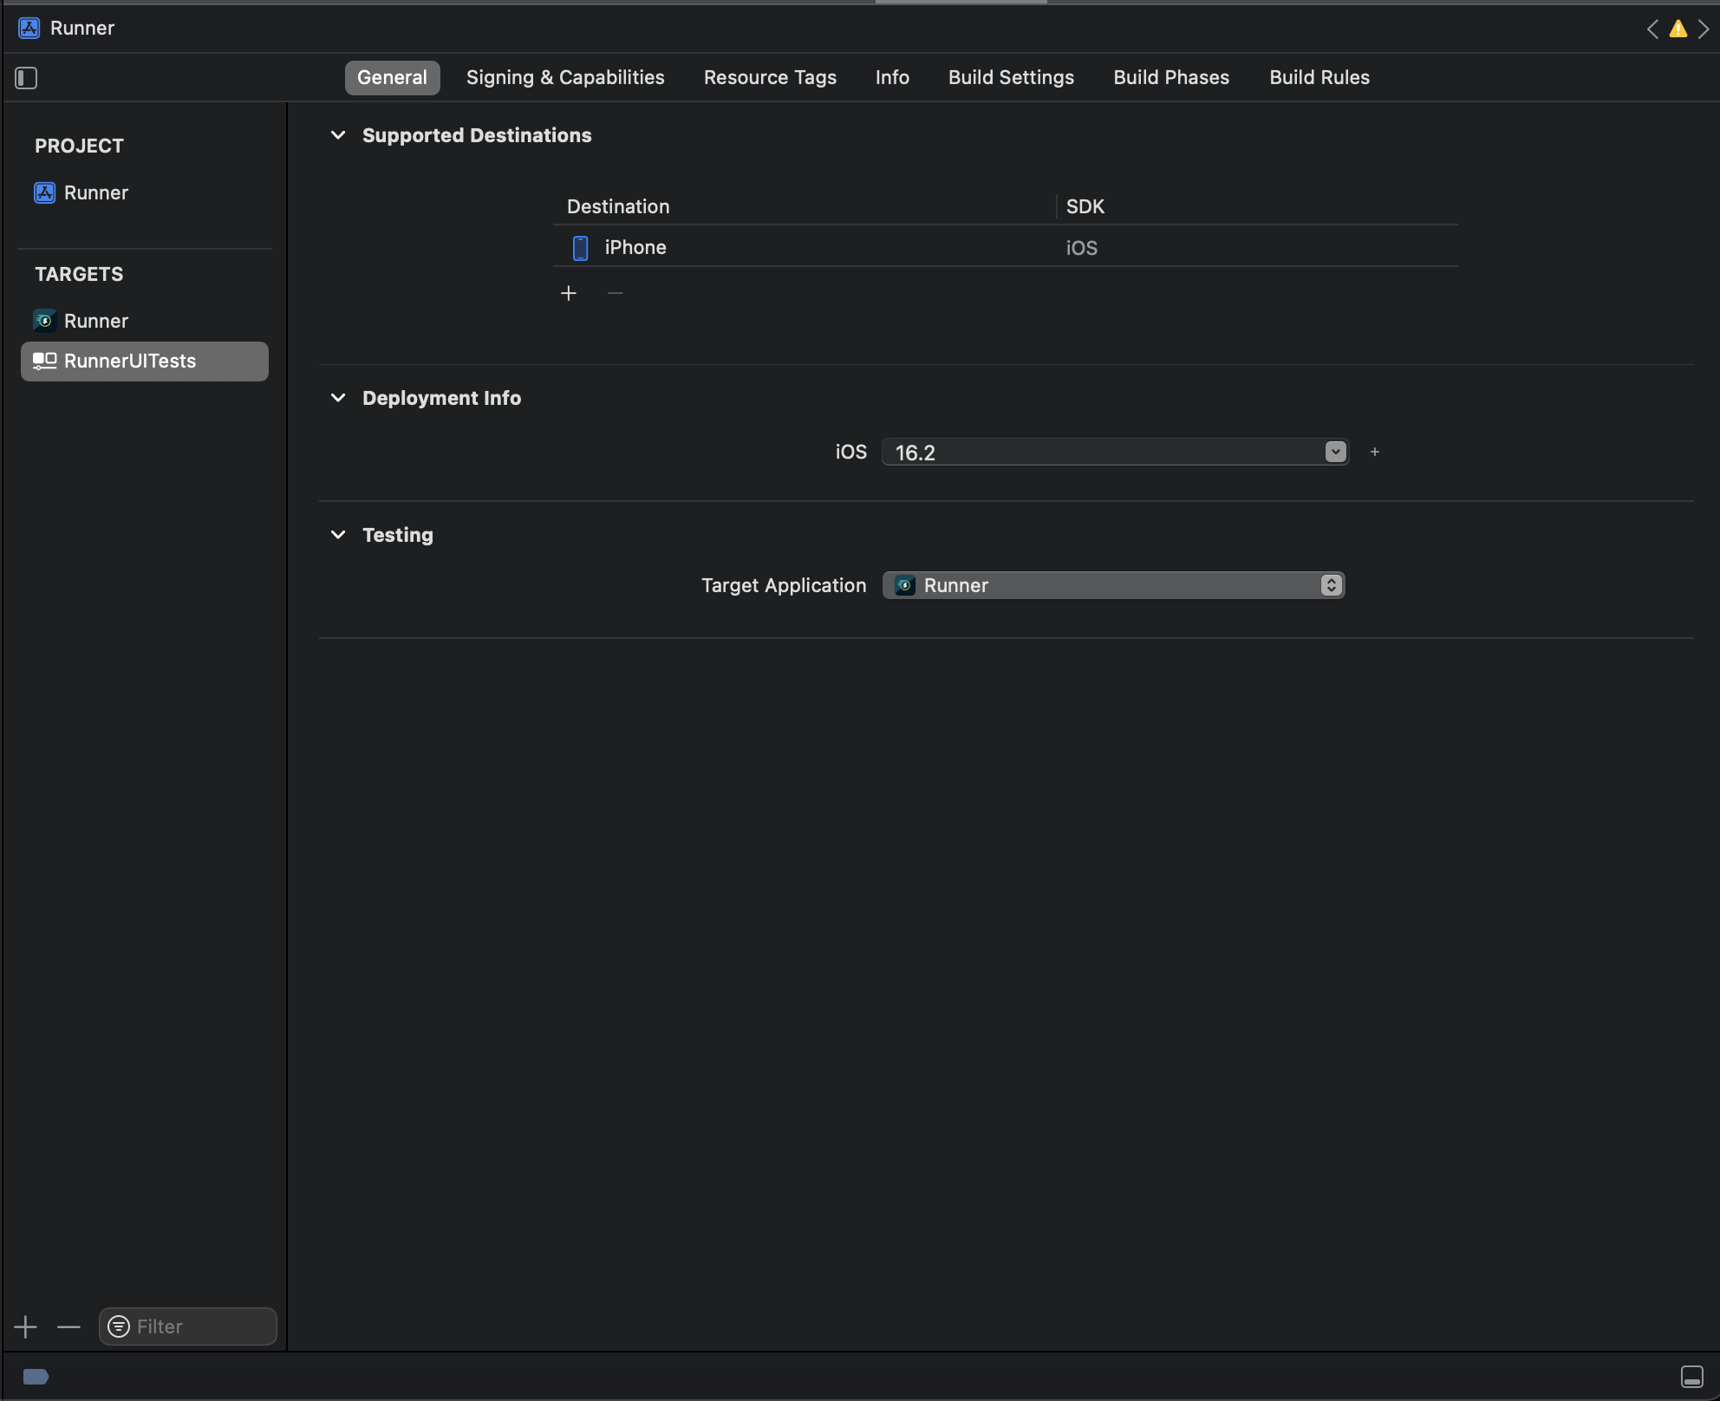Add a new supported destination with plus button
The image size is (1720, 1401).
tap(569, 293)
